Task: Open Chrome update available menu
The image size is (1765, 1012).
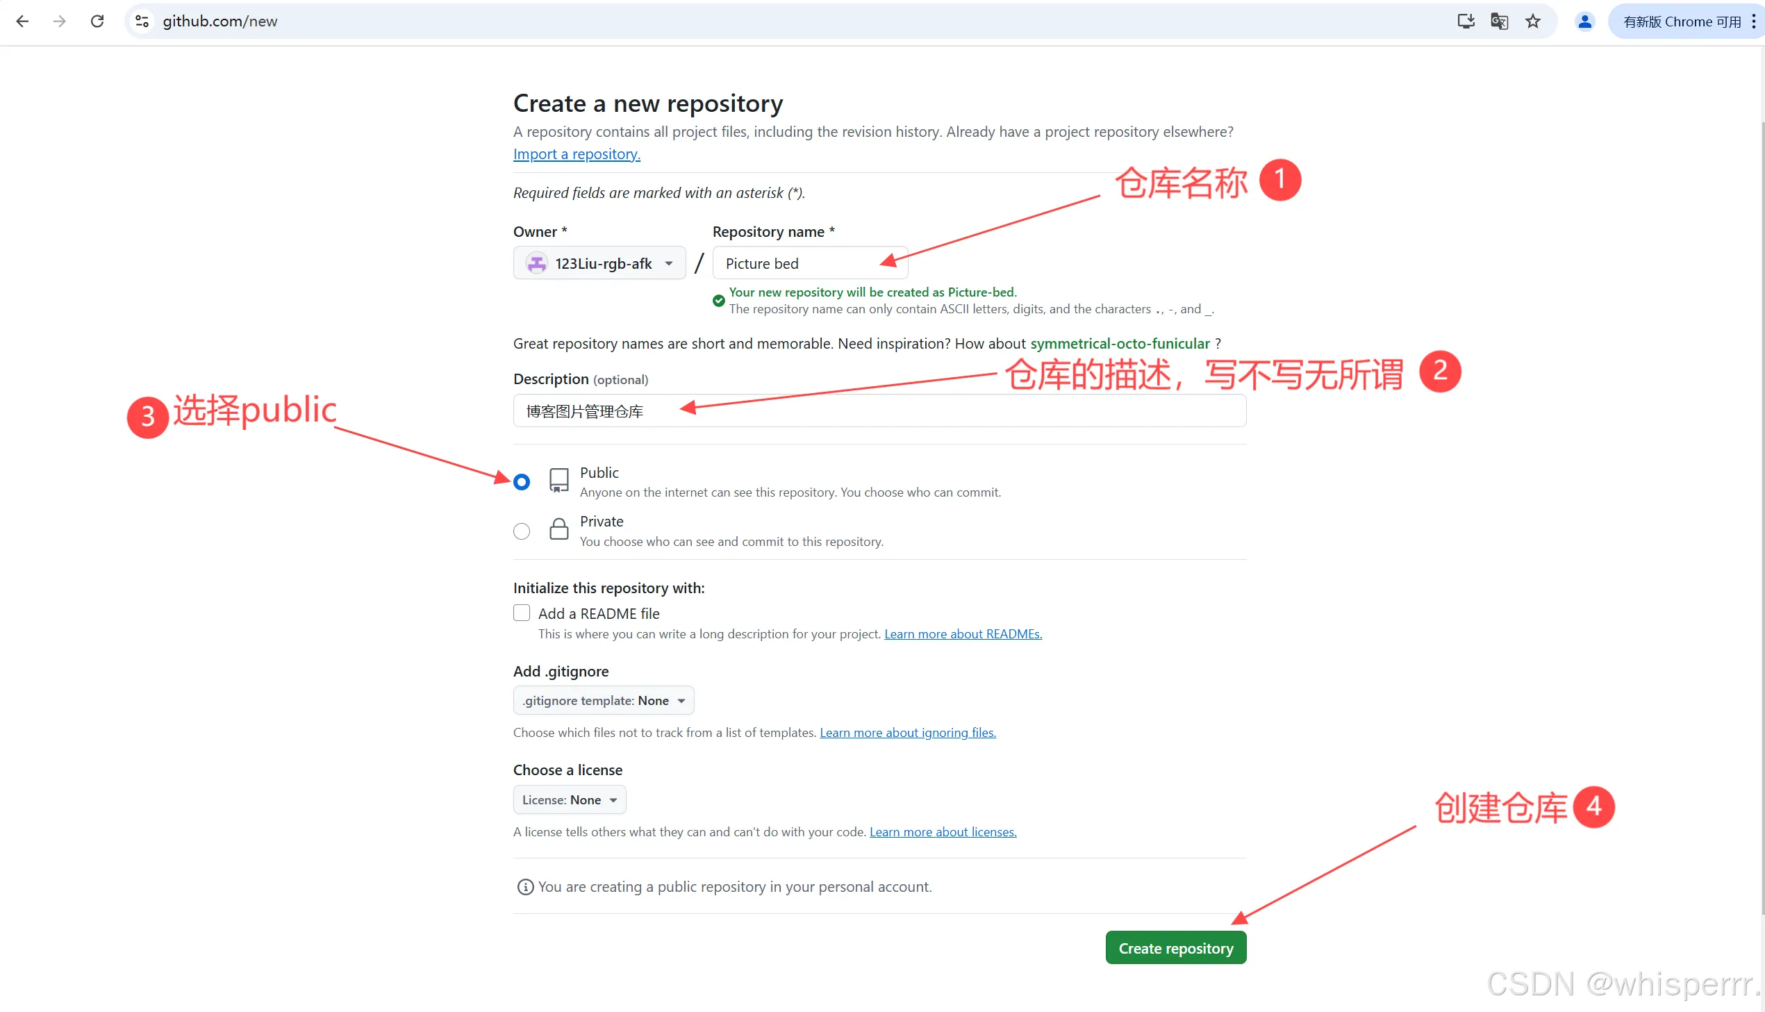Action: (x=1687, y=22)
